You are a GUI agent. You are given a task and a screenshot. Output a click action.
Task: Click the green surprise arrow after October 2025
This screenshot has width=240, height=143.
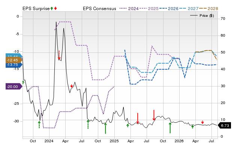[x=170, y=128]
